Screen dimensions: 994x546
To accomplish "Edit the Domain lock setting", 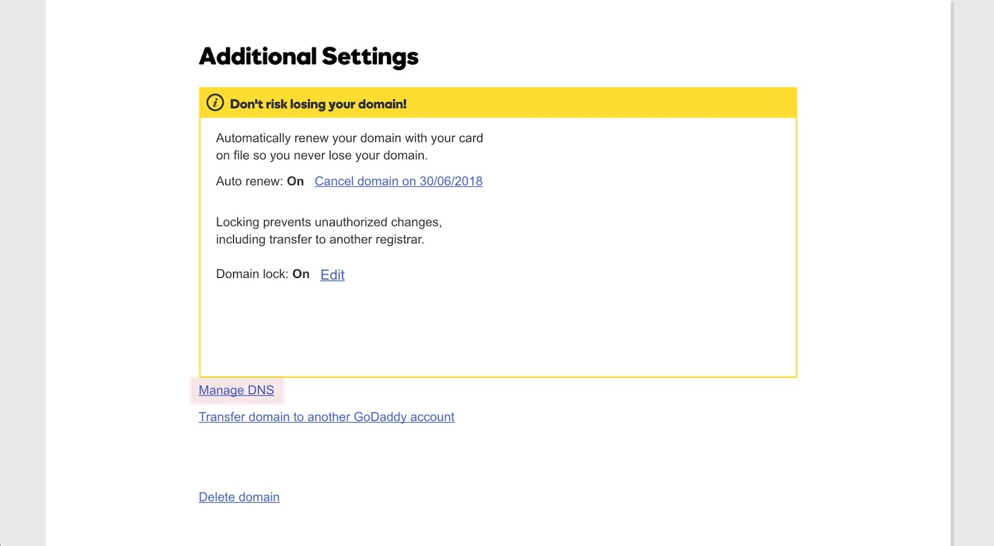I will [x=332, y=275].
